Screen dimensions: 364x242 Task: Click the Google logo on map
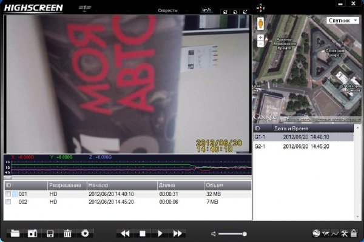[265, 116]
